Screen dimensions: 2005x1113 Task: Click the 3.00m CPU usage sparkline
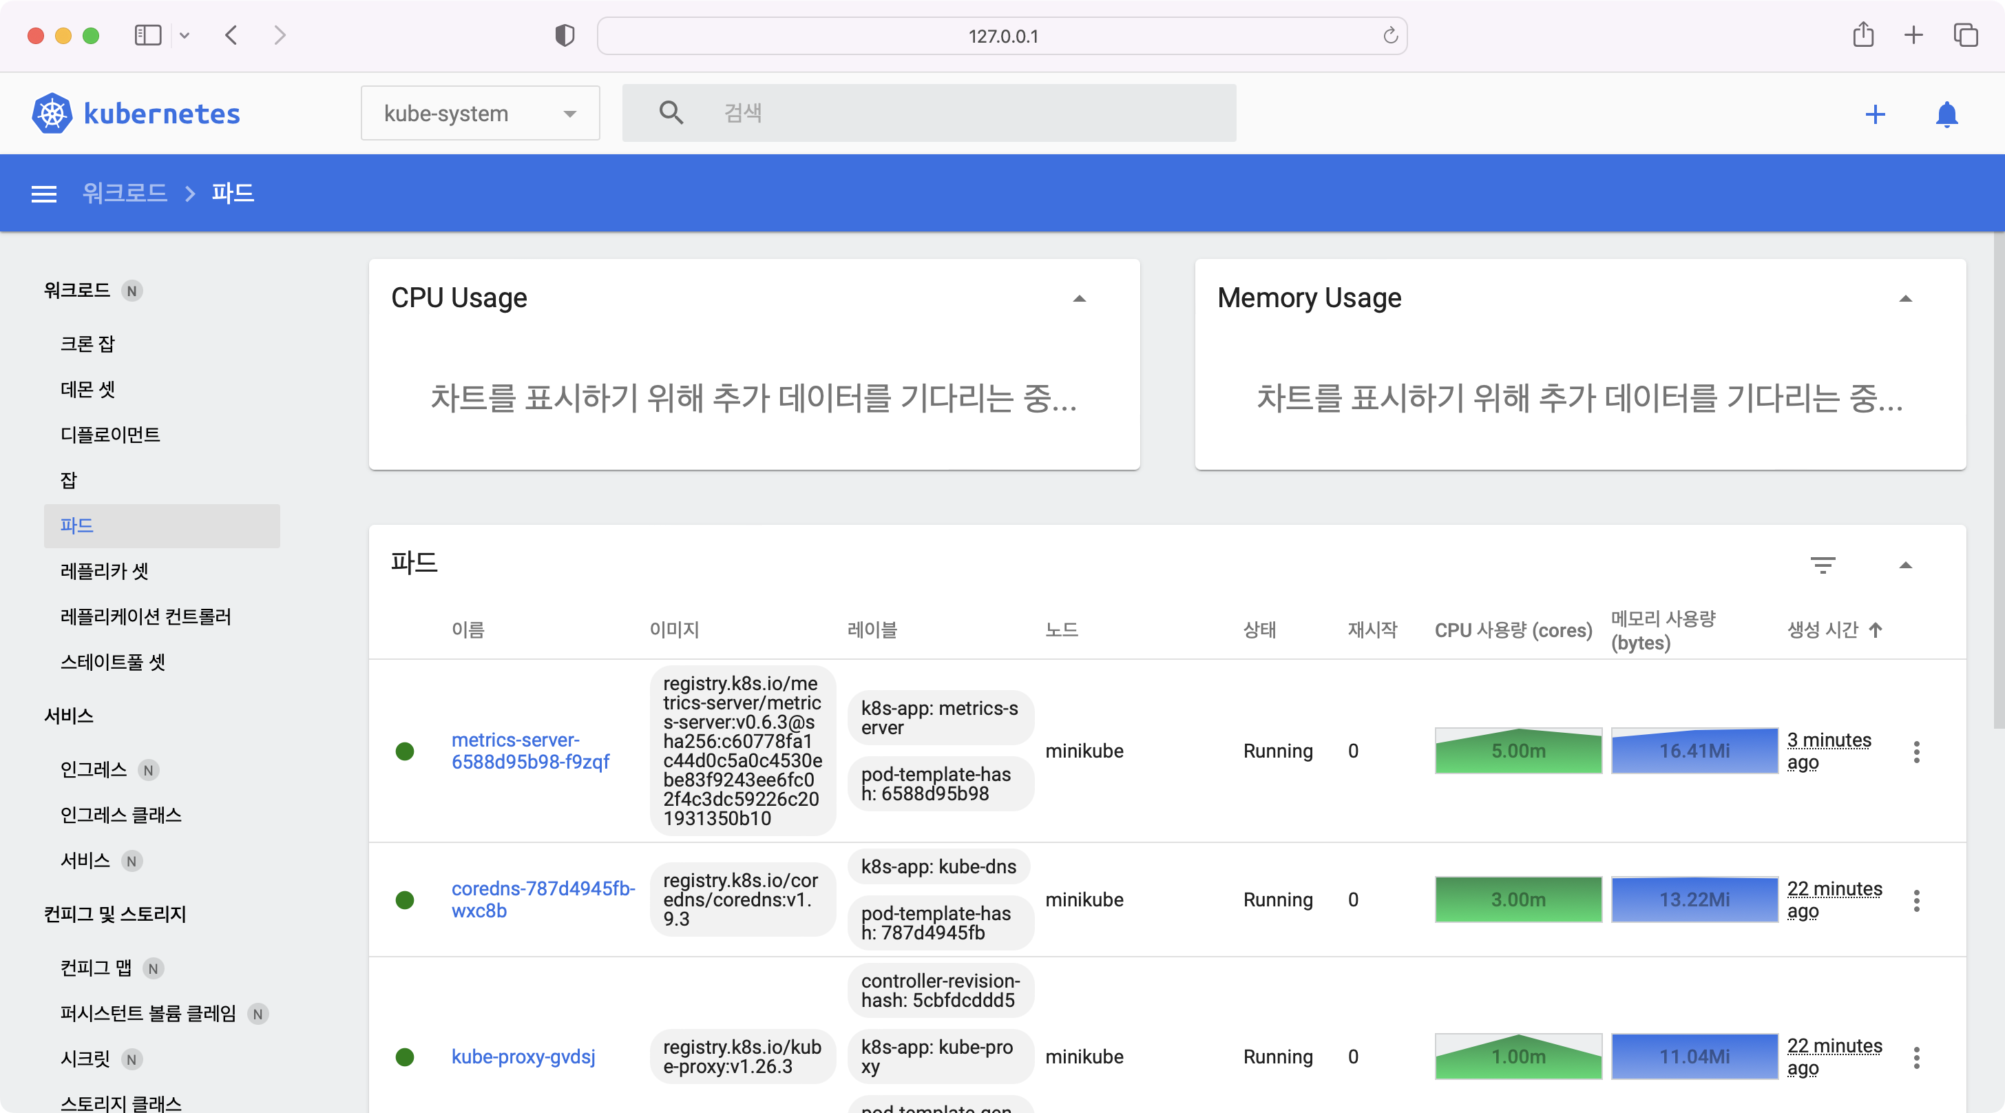(1518, 899)
